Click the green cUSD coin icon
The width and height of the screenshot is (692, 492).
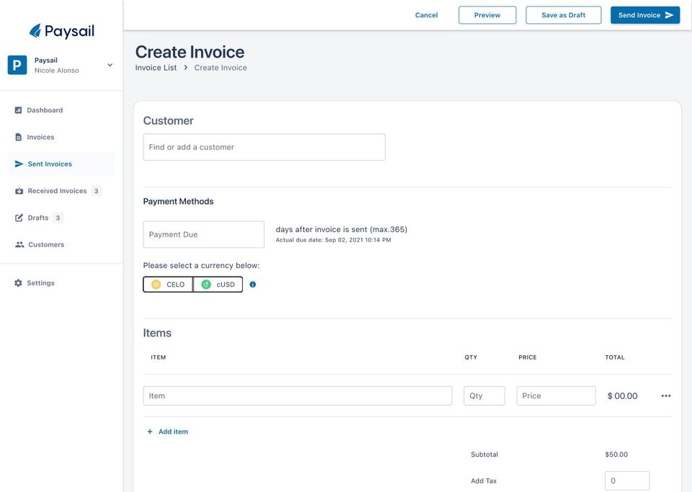click(206, 285)
